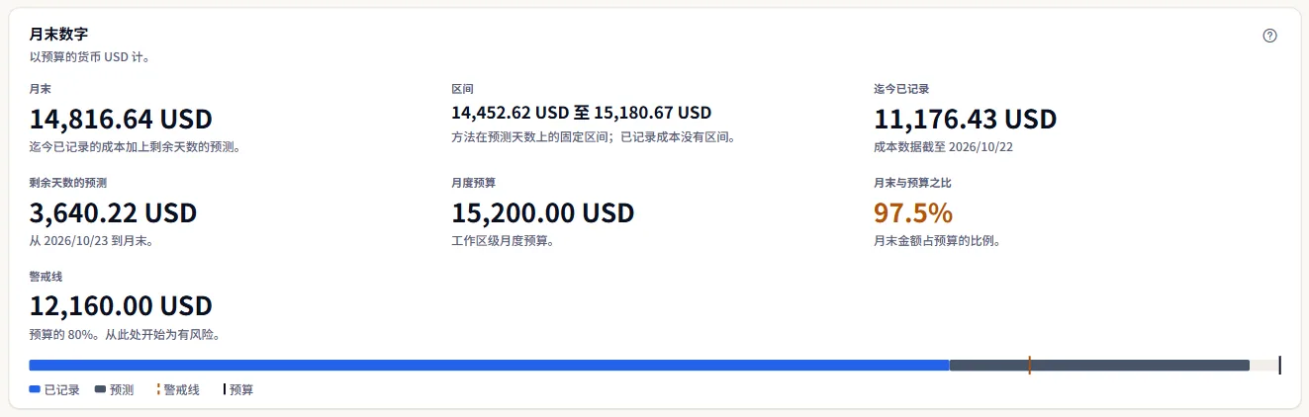
Task: Click the 月末与预算之比 label
Action: tap(912, 183)
